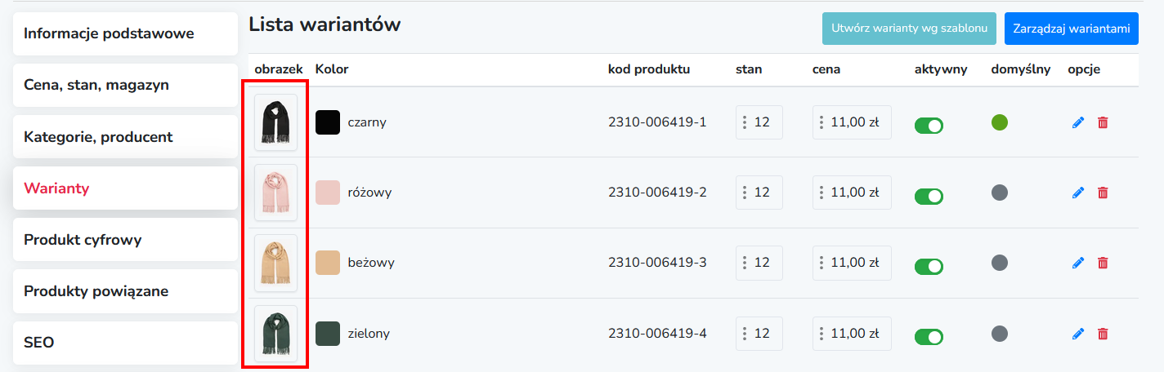Screen dimensions: 1164x372
Task: Disable the aktywny switch for różowy variant
Action: coord(929,196)
